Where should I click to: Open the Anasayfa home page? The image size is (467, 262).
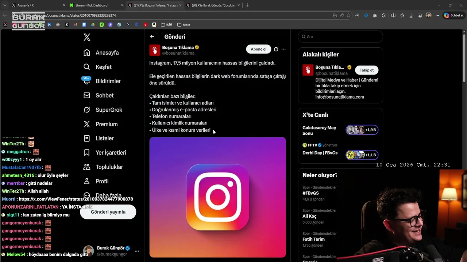point(101,52)
